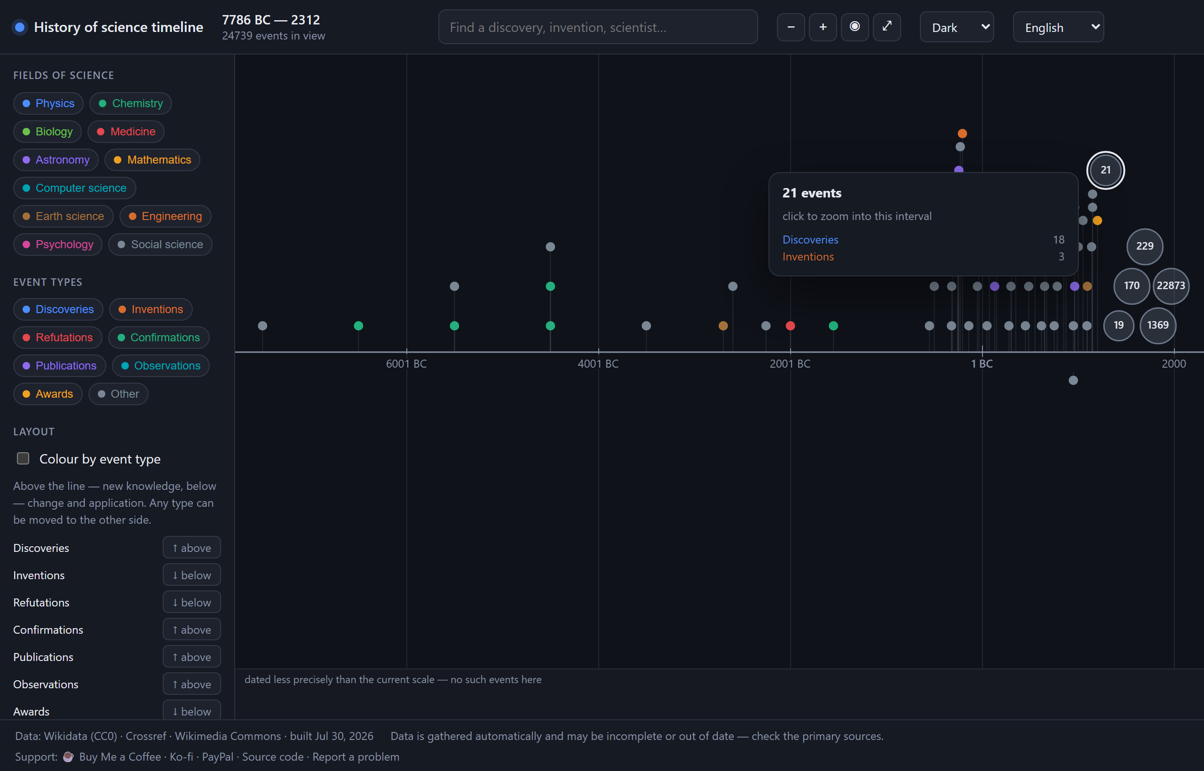Image resolution: width=1204 pixels, height=771 pixels.
Task: Toggle the Mathematics field filter
Action: pyautogui.click(x=152, y=160)
